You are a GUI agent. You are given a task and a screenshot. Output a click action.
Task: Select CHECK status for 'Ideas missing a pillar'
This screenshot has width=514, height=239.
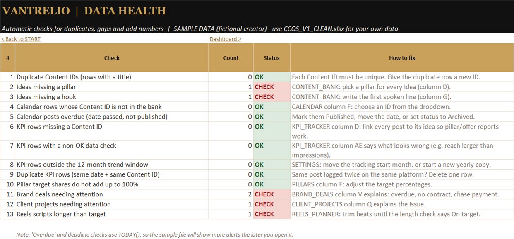[x=271, y=87]
